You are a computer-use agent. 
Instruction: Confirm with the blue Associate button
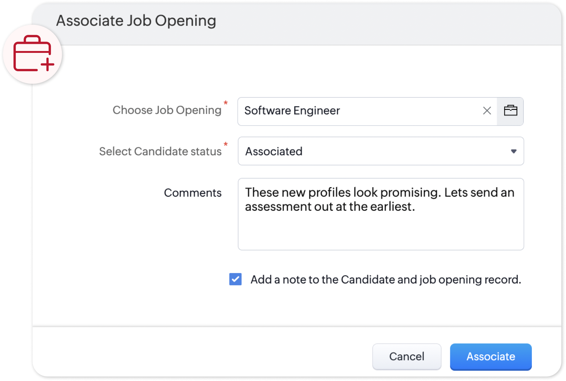(491, 357)
